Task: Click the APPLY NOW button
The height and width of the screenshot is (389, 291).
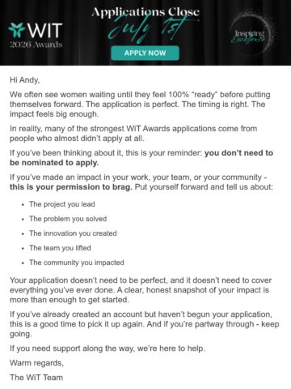Action: pyautogui.click(x=145, y=53)
